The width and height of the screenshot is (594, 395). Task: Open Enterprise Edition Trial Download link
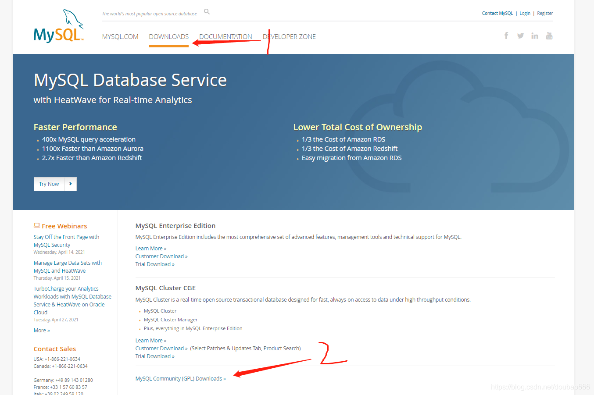click(155, 264)
